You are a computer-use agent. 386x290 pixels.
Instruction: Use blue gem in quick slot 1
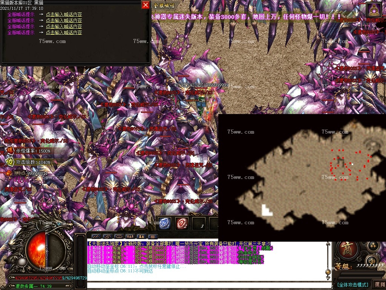pyautogui.click(x=165, y=224)
